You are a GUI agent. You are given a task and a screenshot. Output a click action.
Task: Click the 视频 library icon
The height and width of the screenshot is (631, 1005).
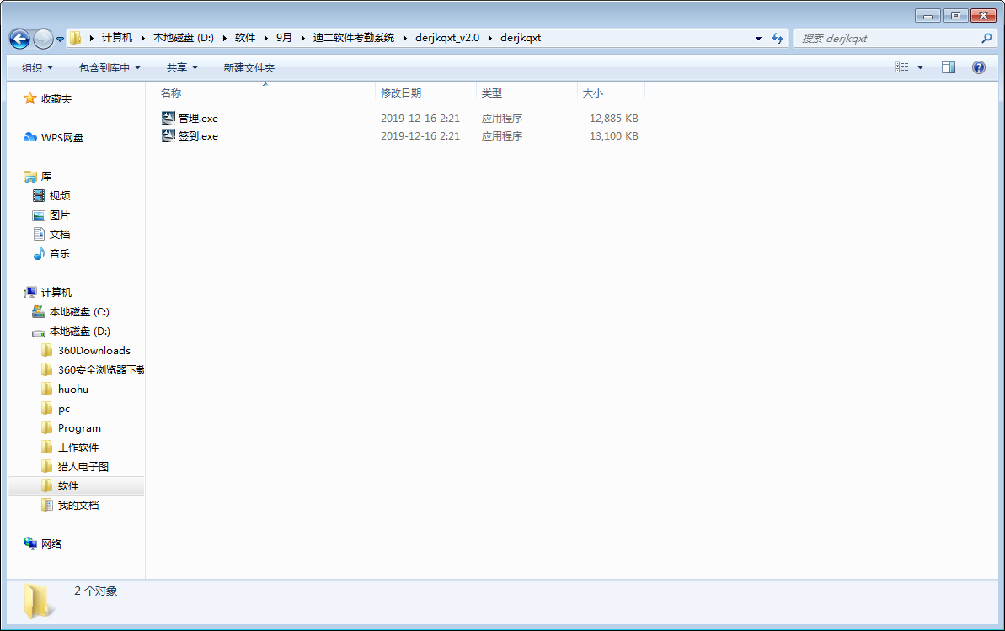point(39,195)
